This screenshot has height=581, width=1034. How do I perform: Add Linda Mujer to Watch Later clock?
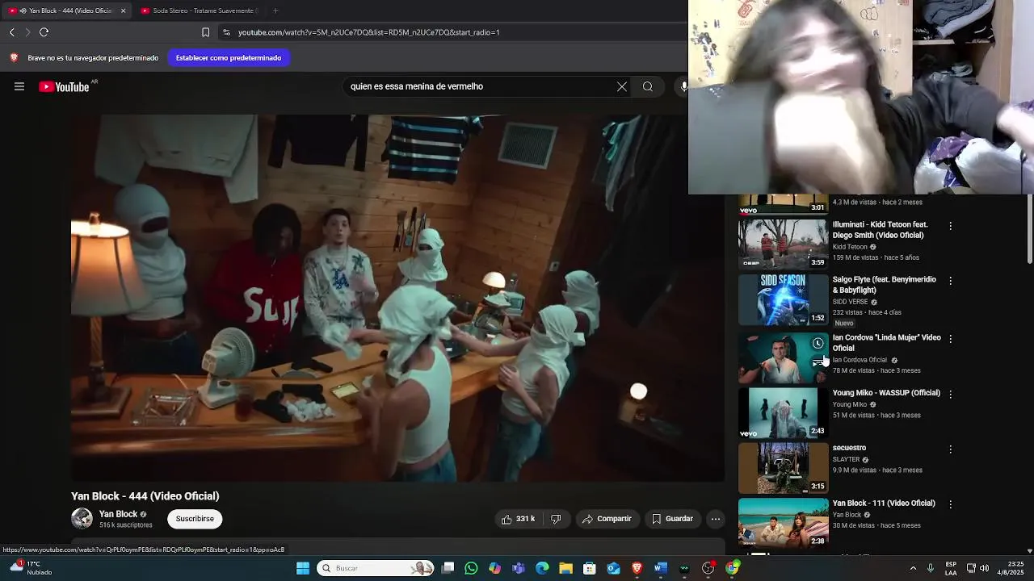click(x=818, y=344)
